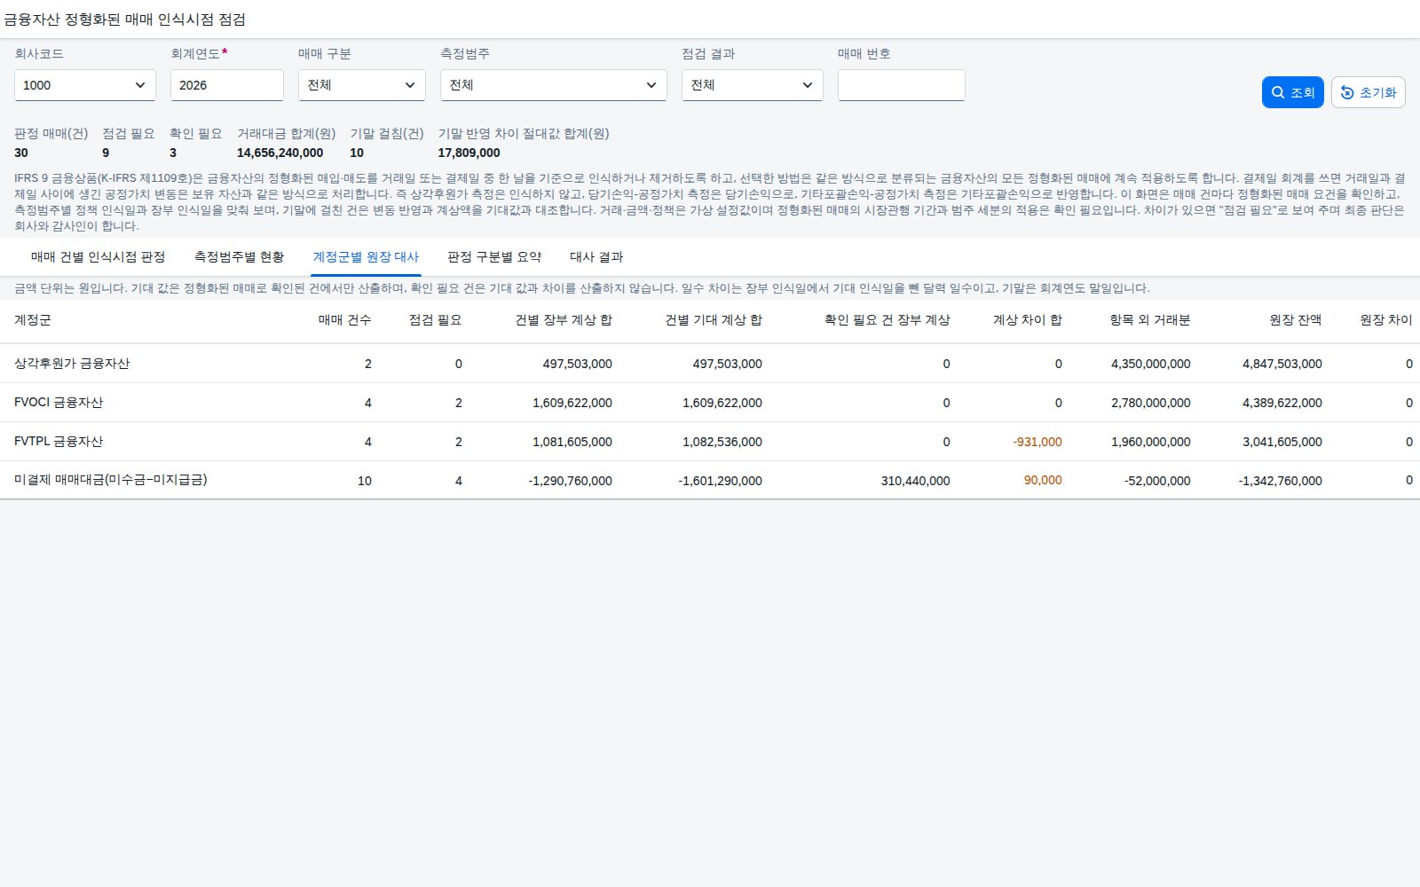Click the 2,780,000,000 cell

tap(1151, 403)
